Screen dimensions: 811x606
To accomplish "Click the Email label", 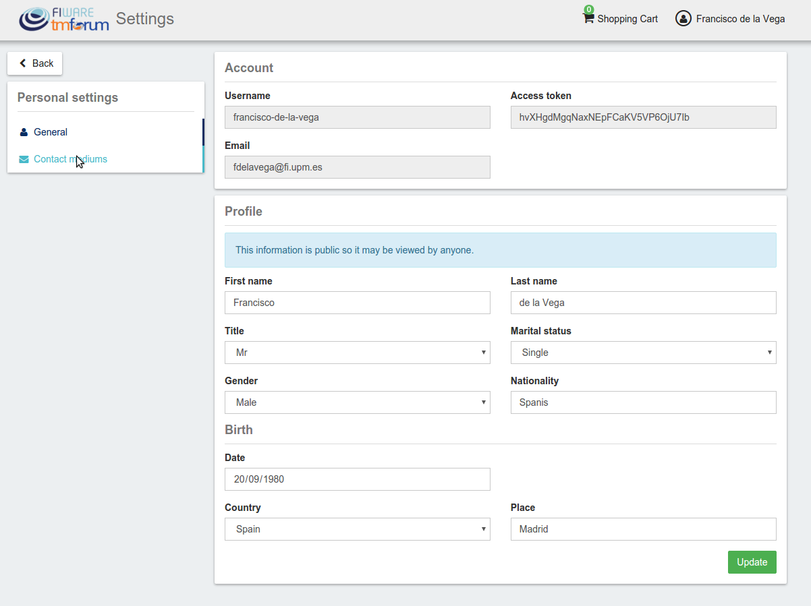I will click(x=237, y=146).
